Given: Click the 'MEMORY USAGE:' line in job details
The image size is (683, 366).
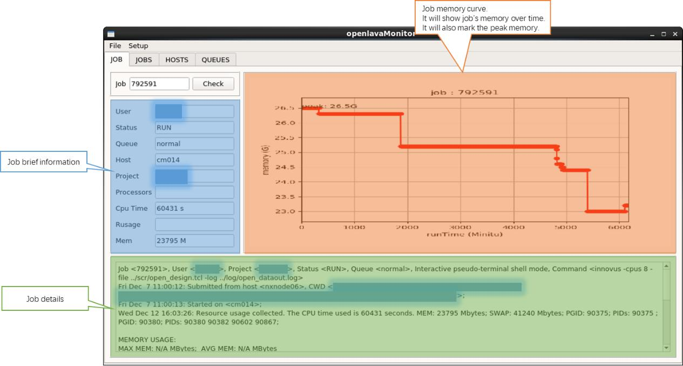Looking at the screenshot, I should 147,340.
